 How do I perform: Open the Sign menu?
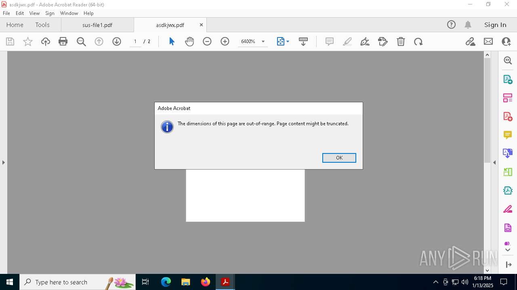click(x=50, y=13)
